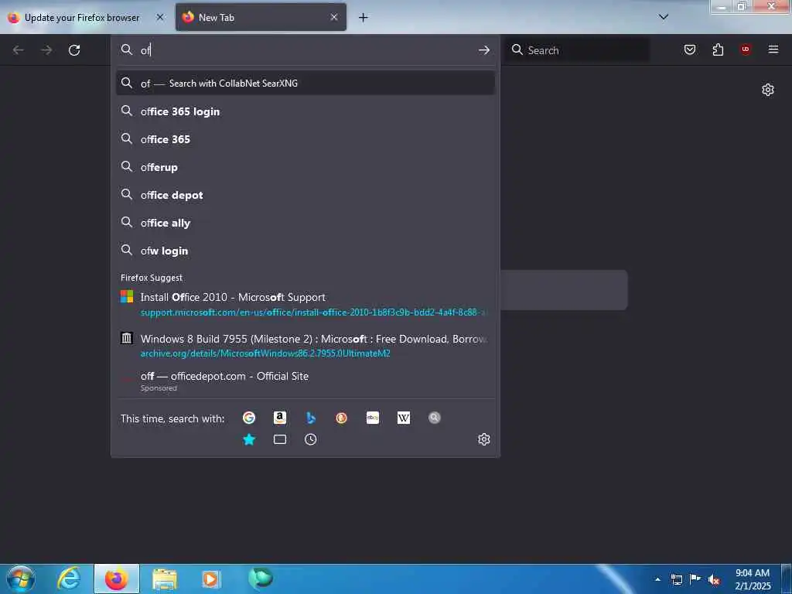This screenshot has height=594, width=792.
Task: Open a new tab with plus button
Action: pyautogui.click(x=364, y=18)
